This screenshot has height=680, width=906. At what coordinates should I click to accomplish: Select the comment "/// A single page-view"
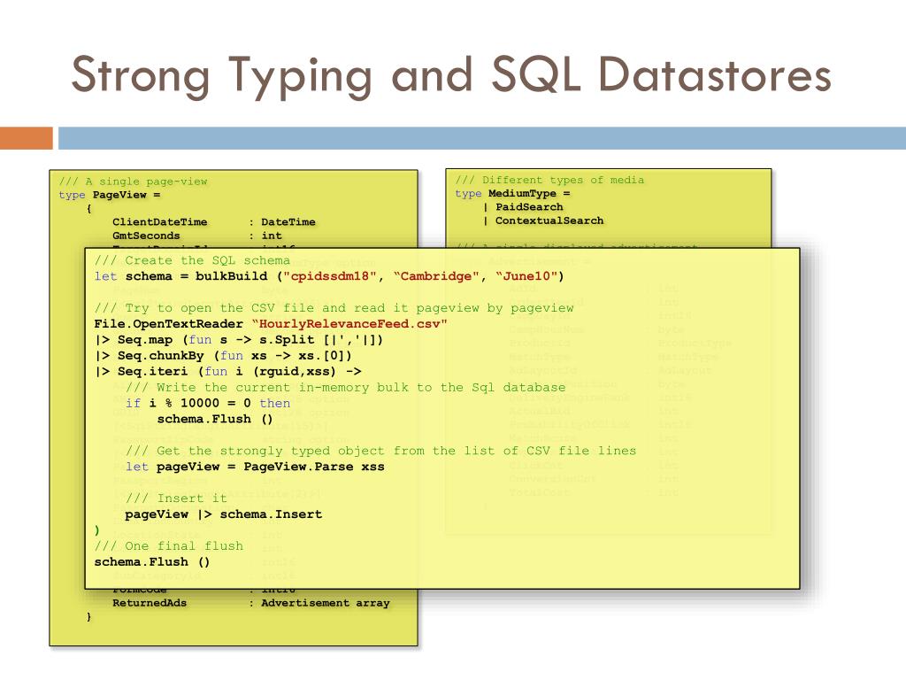coord(133,182)
